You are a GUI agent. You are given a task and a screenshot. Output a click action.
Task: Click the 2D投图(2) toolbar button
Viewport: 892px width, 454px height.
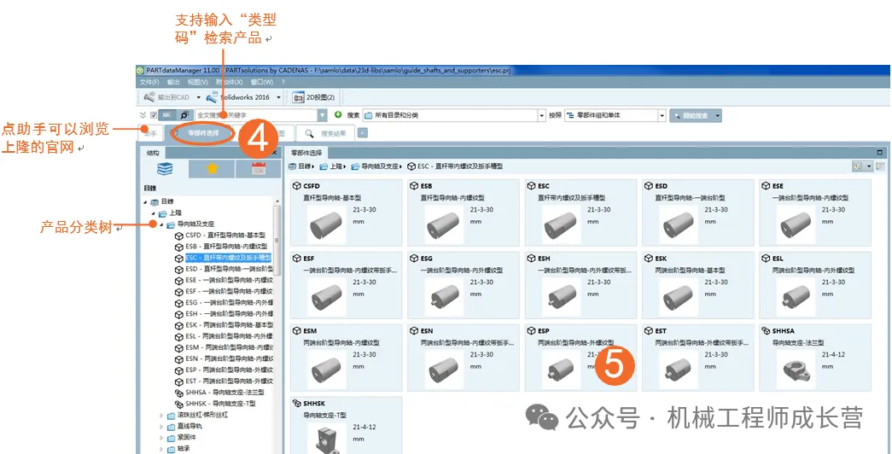tap(313, 97)
